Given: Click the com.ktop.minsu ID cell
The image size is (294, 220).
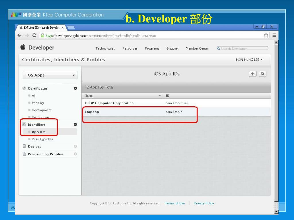Looking at the screenshot, I should point(177,103).
